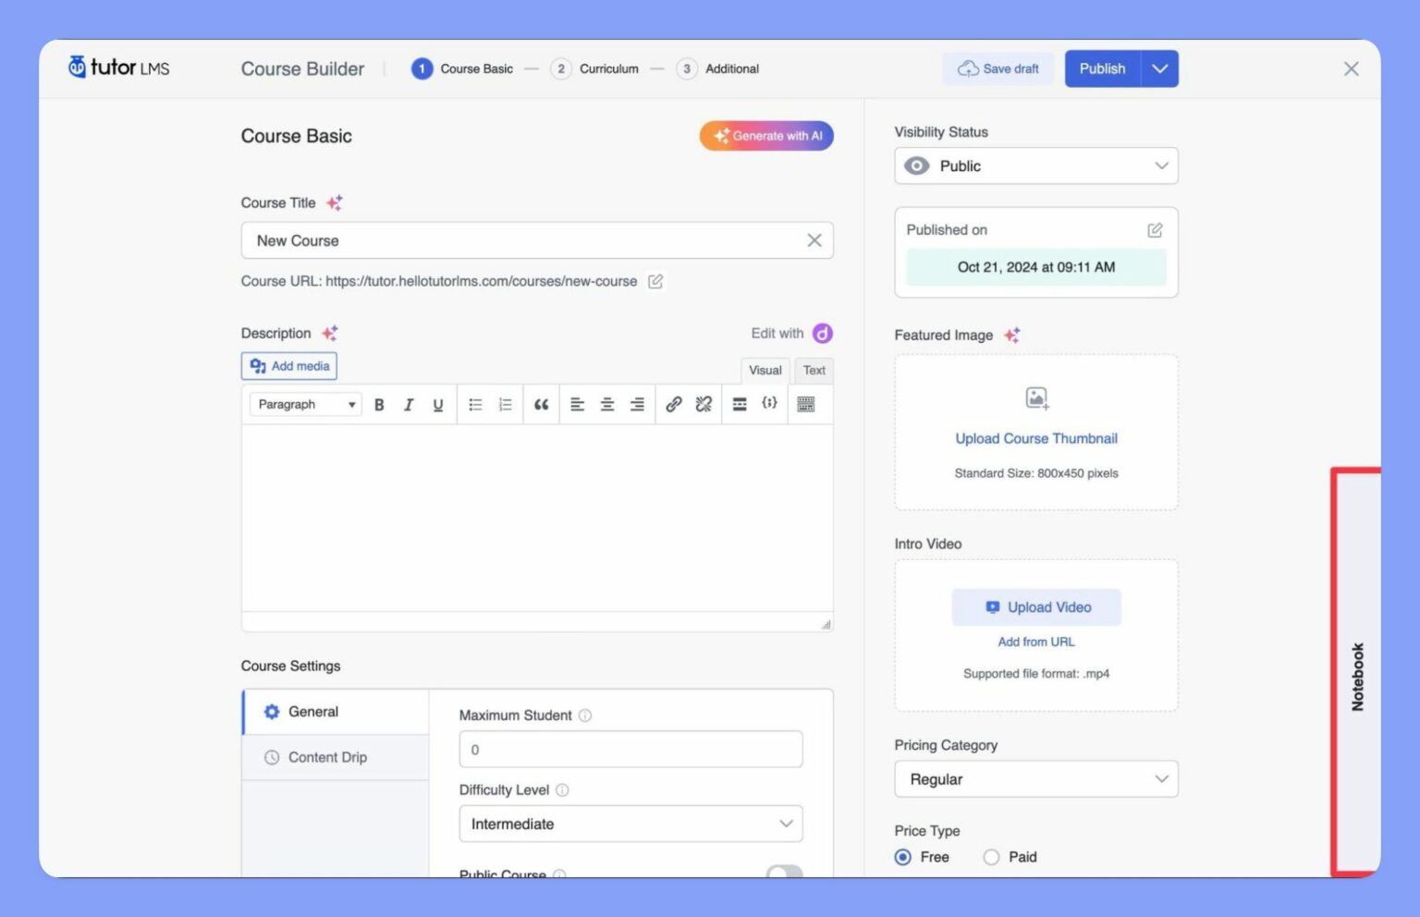Open the Visibility Status dropdown

1035,166
